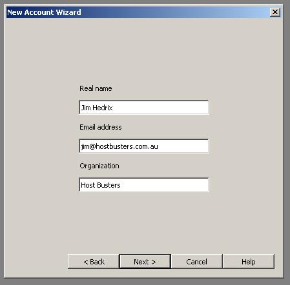Place cursor on "Host Busters" text
Viewport: 290px width, 285px height.
coord(101,185)
